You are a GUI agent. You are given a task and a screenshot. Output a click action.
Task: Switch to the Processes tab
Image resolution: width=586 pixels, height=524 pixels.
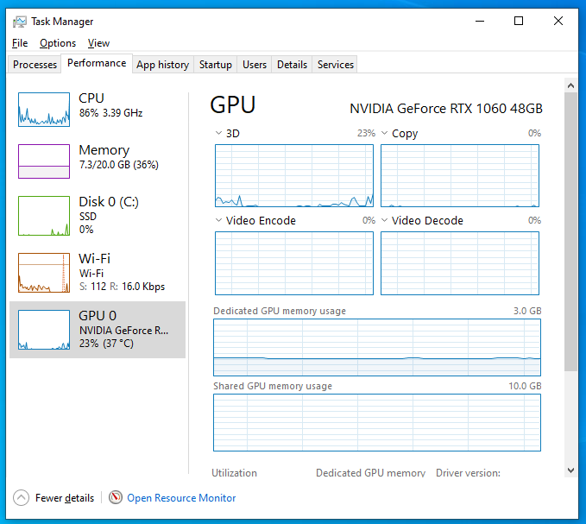coord(35,65)
